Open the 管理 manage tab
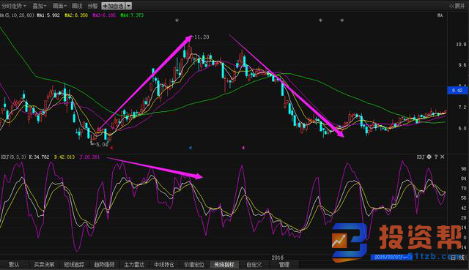Image resolution: width=469 pixels, height=270 pixels. 284,265
